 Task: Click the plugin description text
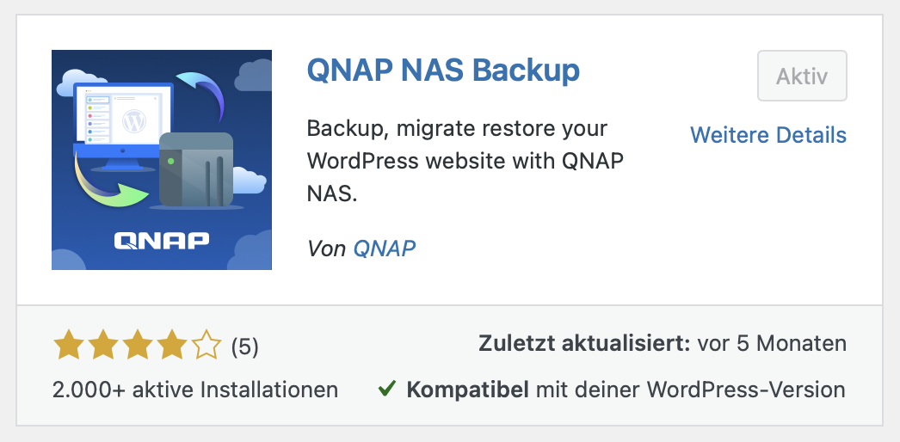(465, 161)
